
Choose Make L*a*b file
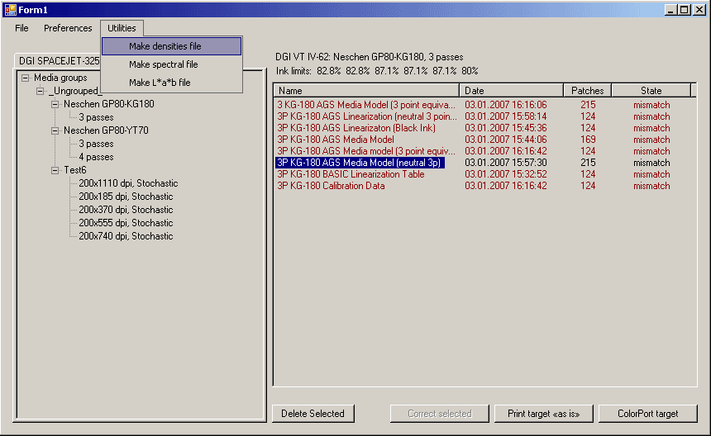pyautogui.click(x=171, y=83)
